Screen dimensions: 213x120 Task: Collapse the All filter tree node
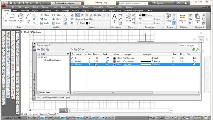pyautogui.click(x=39, y=57)
